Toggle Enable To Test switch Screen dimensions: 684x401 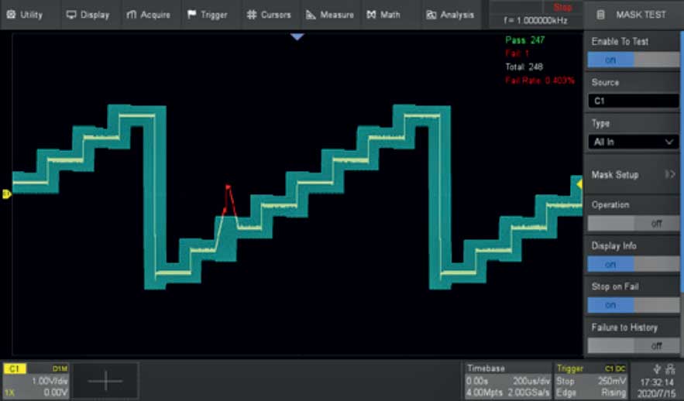pyautogui.click(x=632, y=60)
